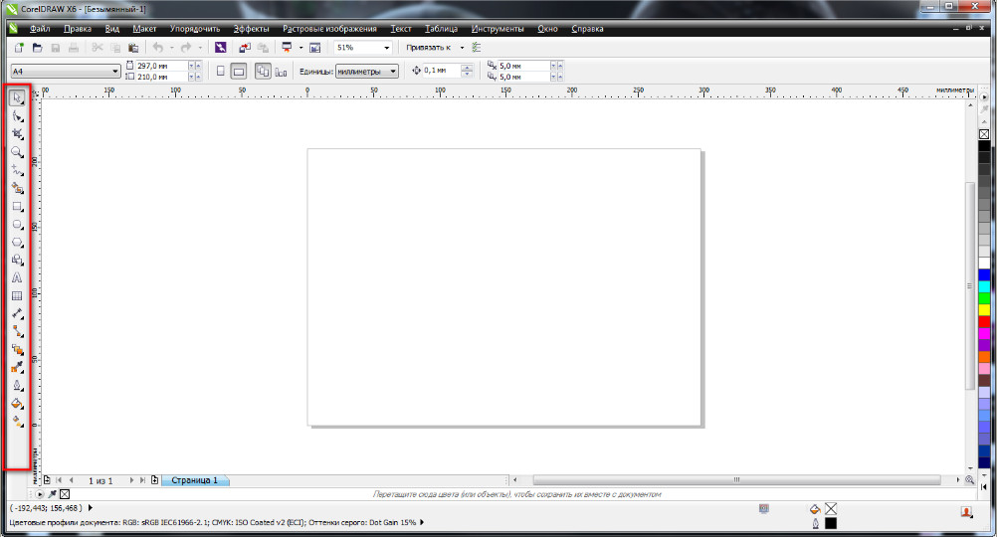Go to the first page button
The width and height of the screenshot is (997, 537).
coord(59,480)
